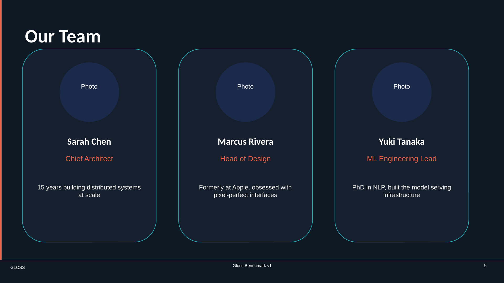The image size is (504, 283).
Task: Select the Sarah Chen name text
Action: click(89, 141)
